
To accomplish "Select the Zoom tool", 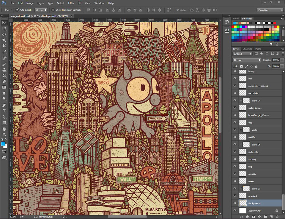I will [x=4, y=135].
